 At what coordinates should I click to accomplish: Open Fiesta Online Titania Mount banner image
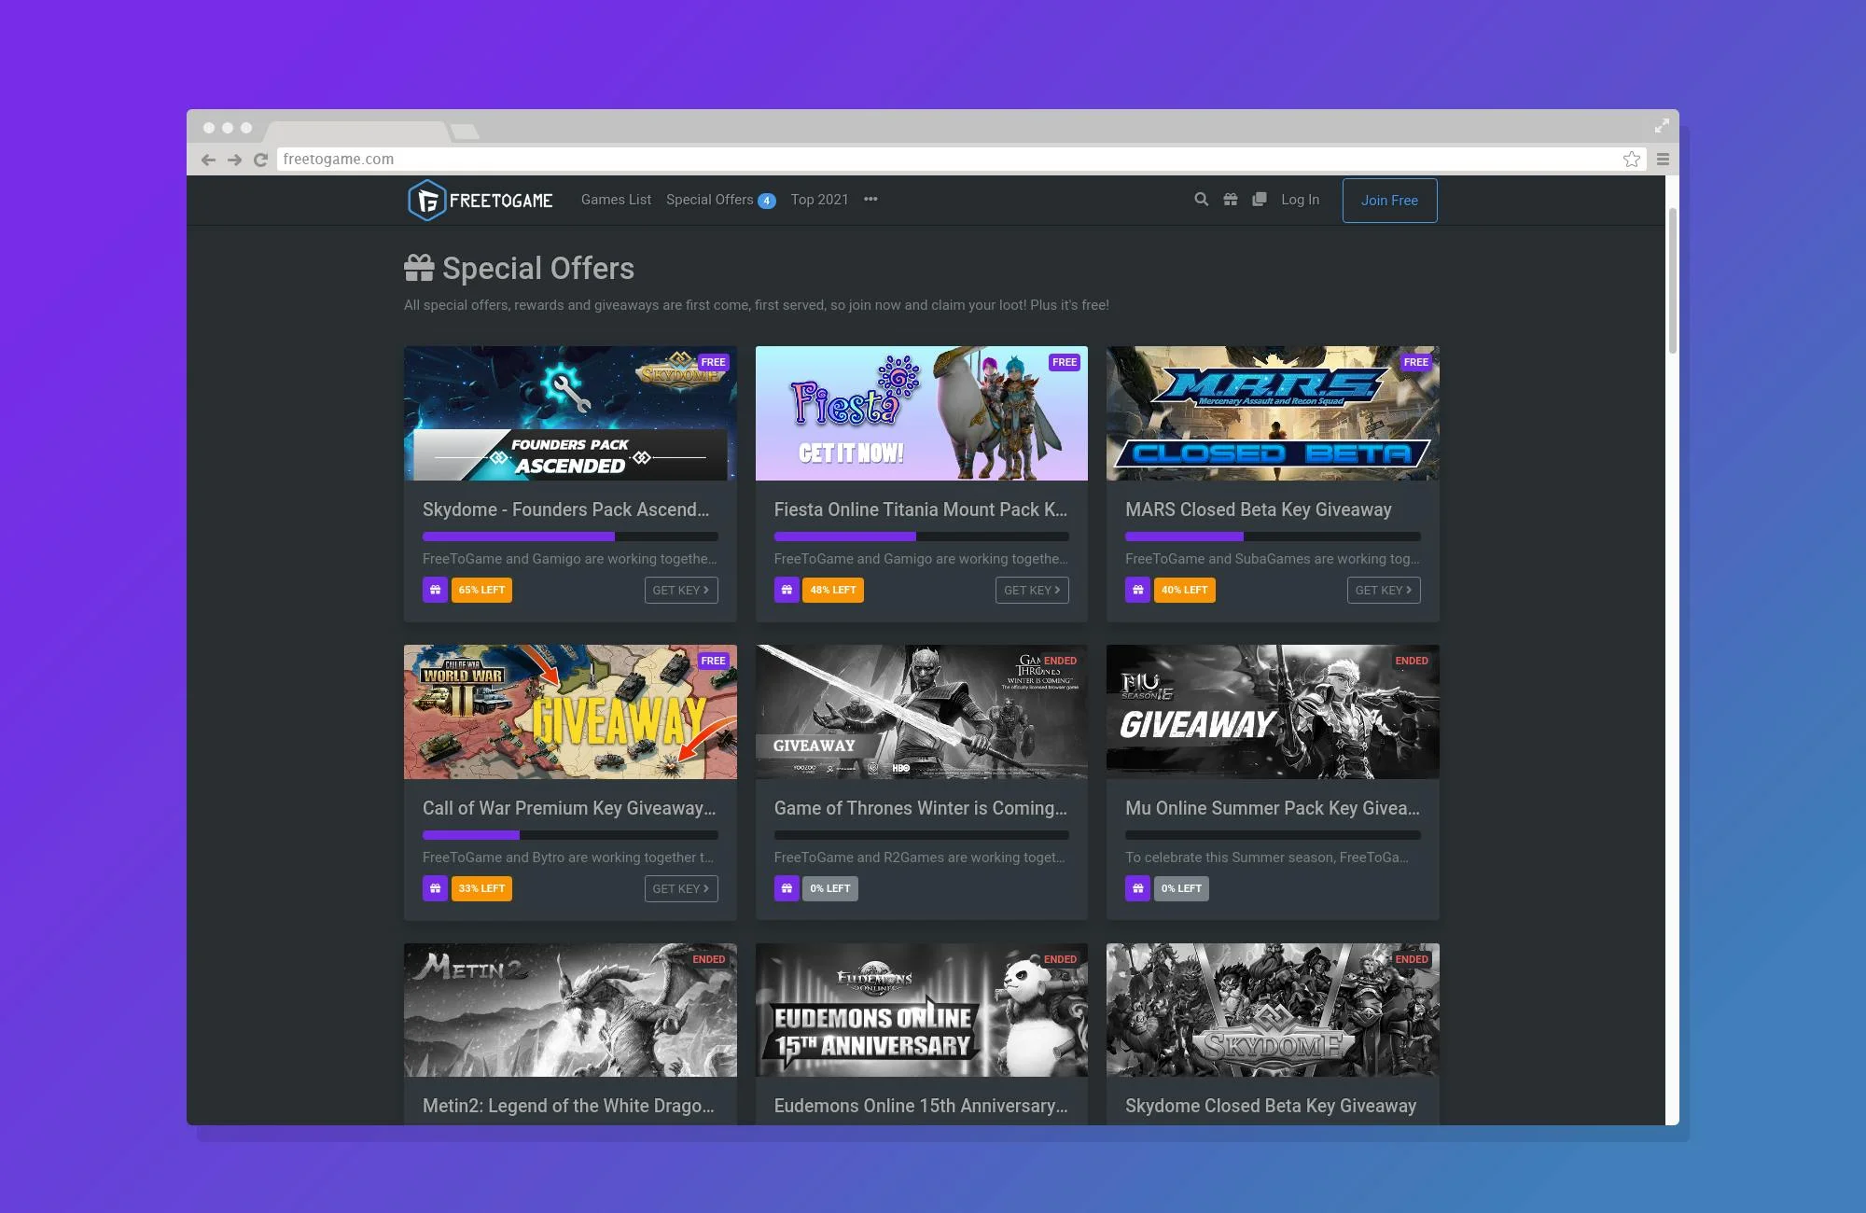pos(922,413)
